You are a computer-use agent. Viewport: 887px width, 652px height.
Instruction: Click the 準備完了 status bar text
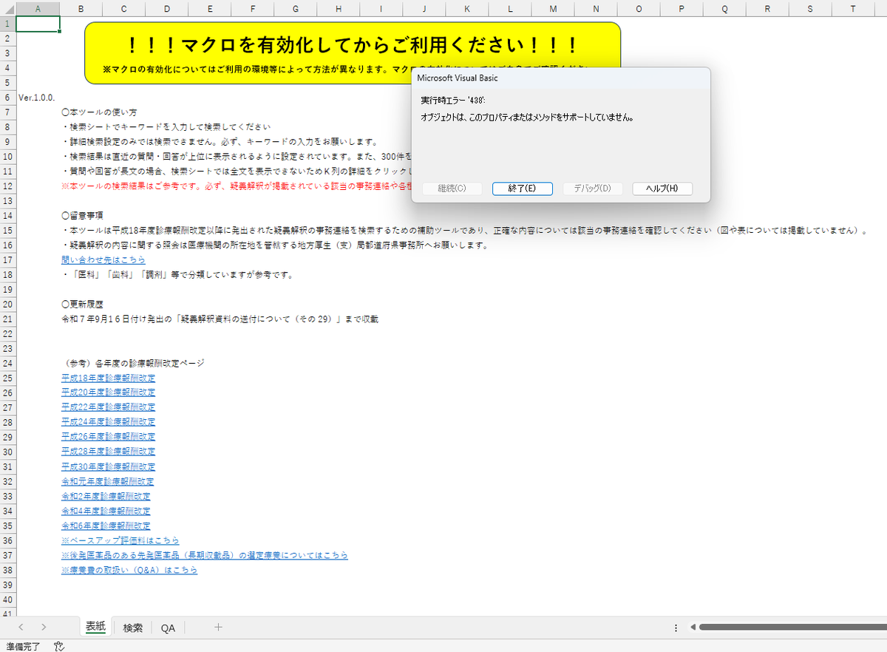click(23, 646)
